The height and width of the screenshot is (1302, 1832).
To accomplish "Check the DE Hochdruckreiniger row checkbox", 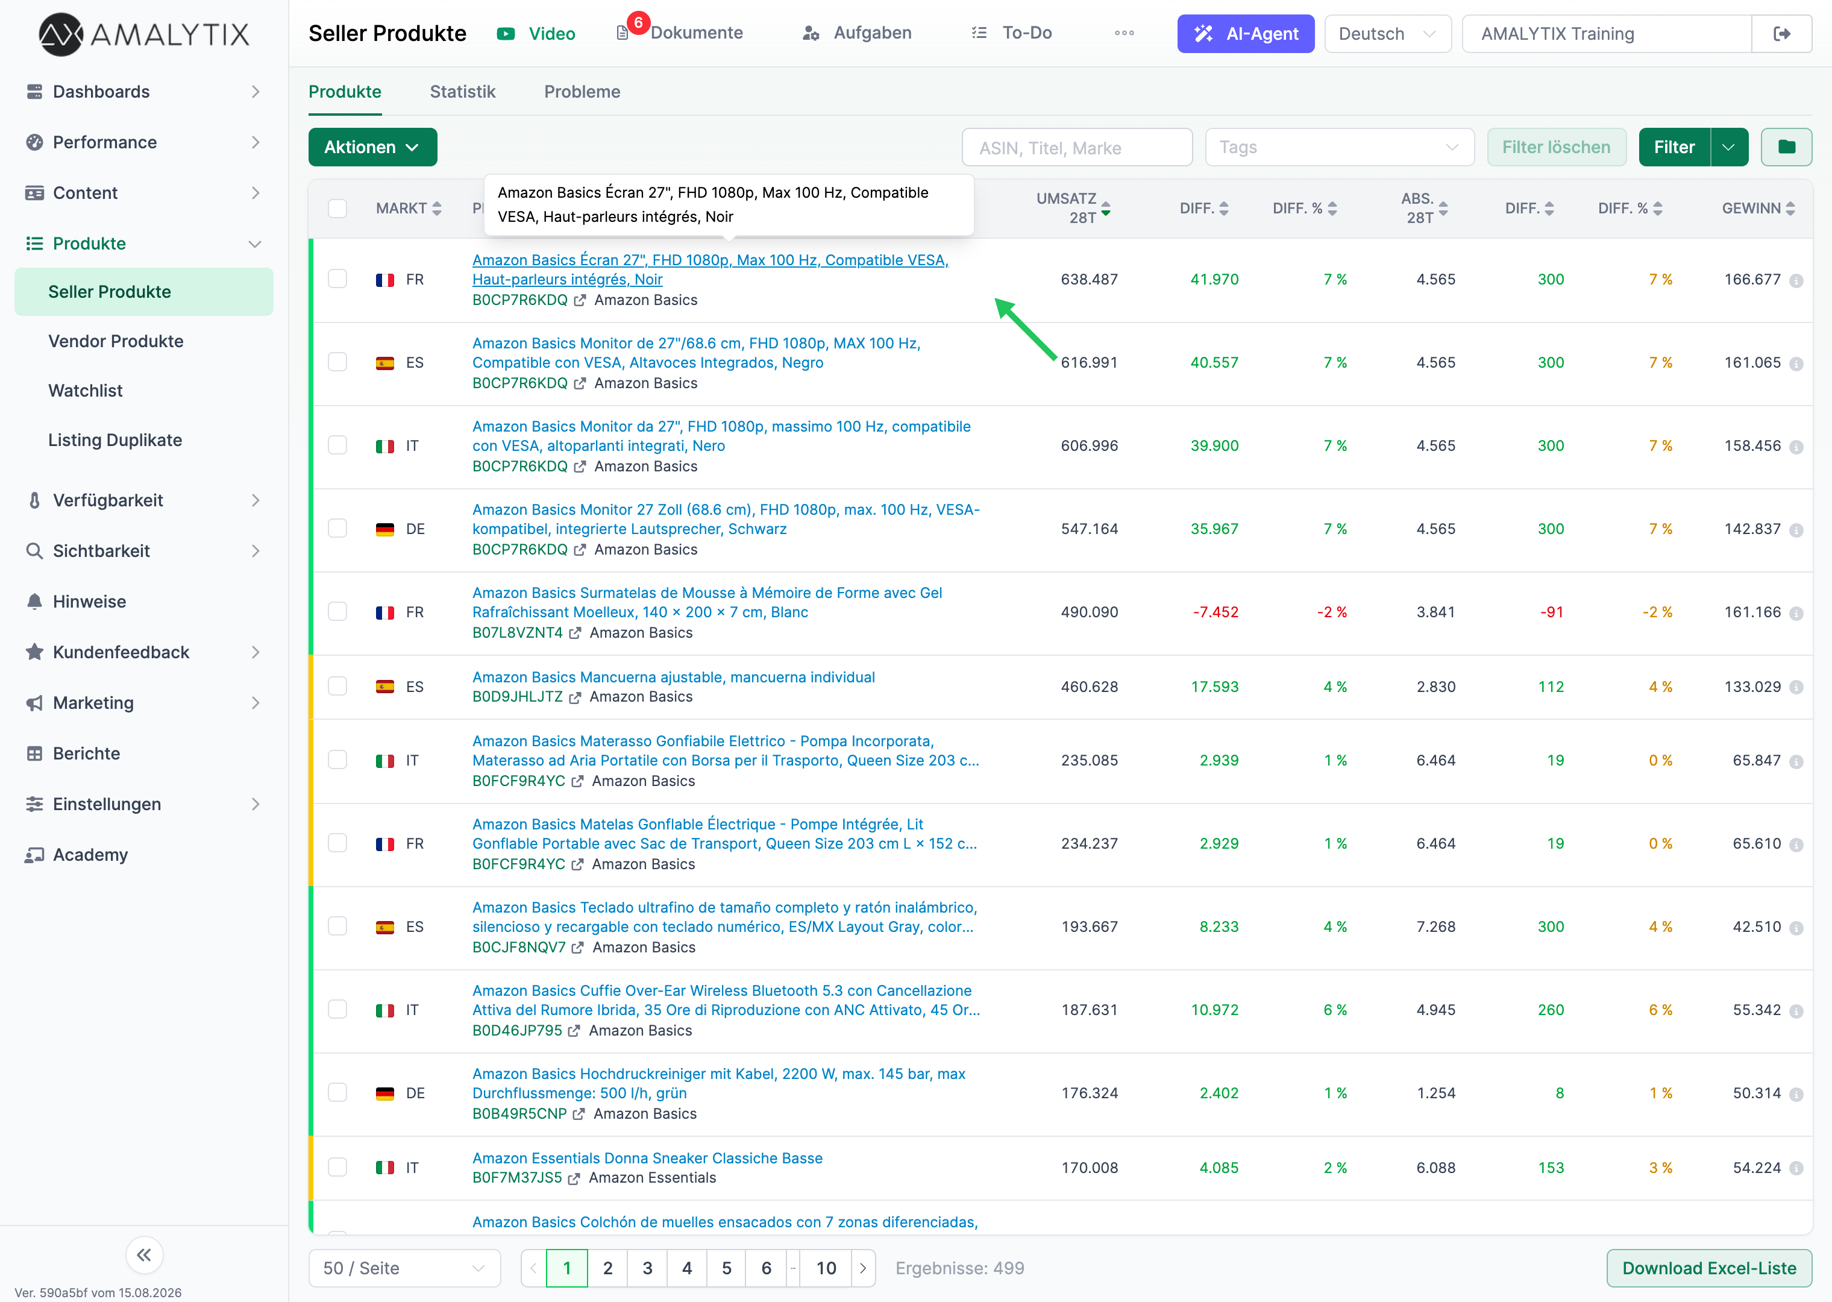I will (x=337, y=1093).
